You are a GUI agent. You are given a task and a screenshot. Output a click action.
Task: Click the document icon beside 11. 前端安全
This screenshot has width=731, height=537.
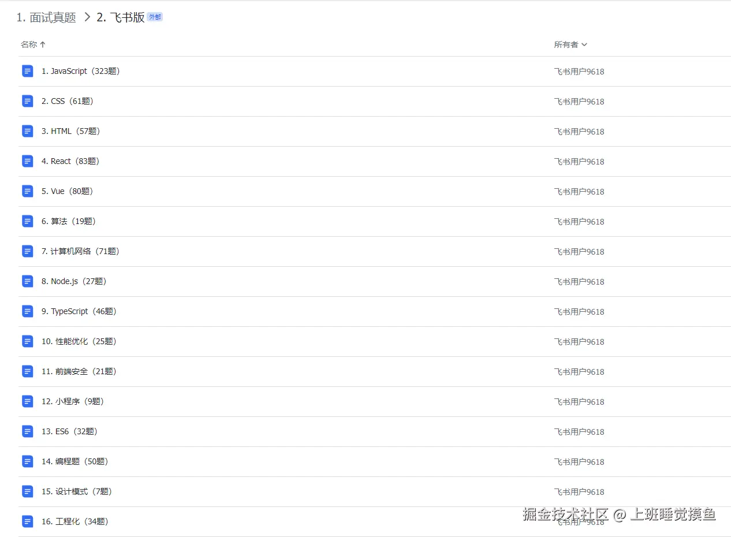point(28,371)
